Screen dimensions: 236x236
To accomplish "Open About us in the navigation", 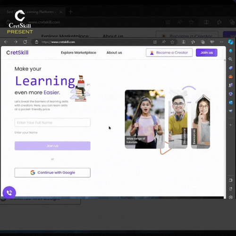I will (114, 52).
